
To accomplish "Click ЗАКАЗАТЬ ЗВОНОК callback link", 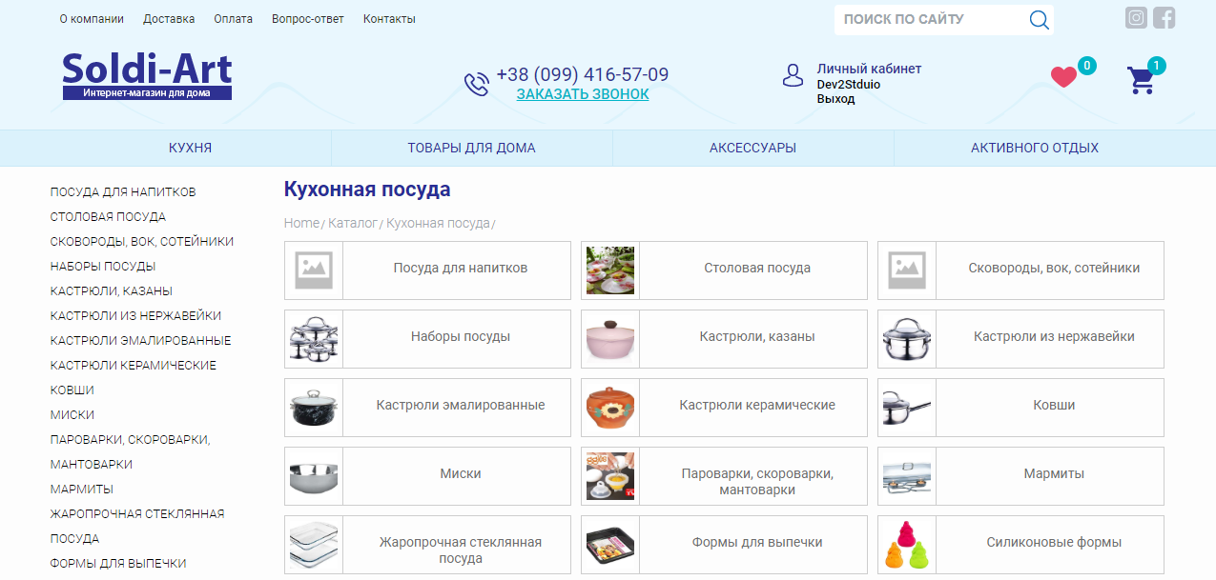I will coord(583,94).
